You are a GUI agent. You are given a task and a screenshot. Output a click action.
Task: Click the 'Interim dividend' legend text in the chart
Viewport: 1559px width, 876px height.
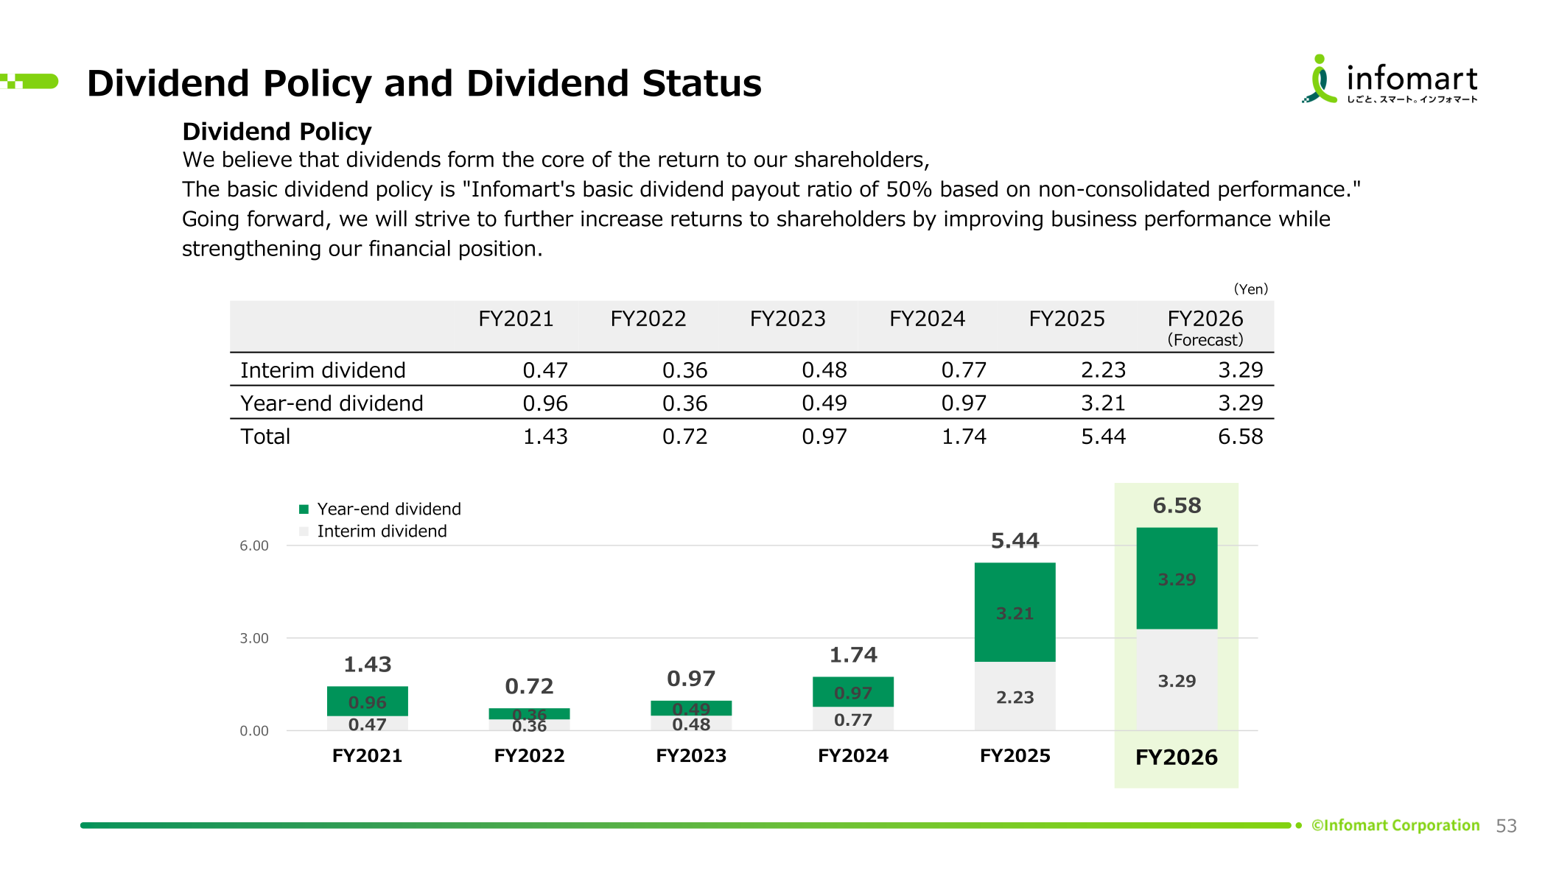tap(382, 531)
